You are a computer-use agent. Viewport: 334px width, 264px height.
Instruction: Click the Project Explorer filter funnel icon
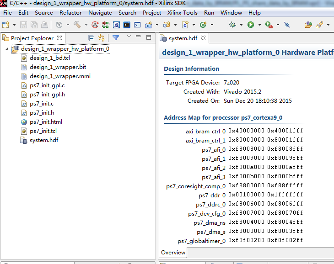[x=116, y=38]
